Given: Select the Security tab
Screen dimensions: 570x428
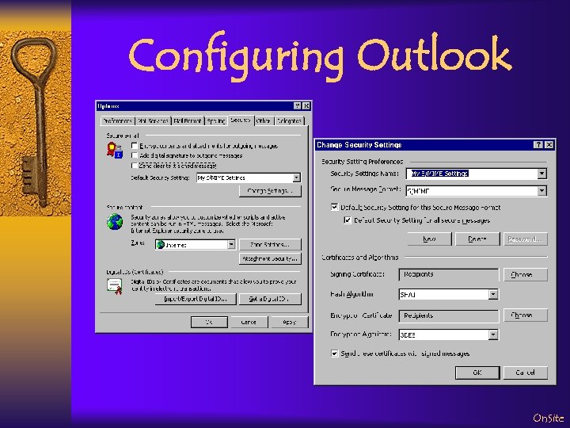Looking at the screenshot, I should pyautogui.click(x=241, y=120).
